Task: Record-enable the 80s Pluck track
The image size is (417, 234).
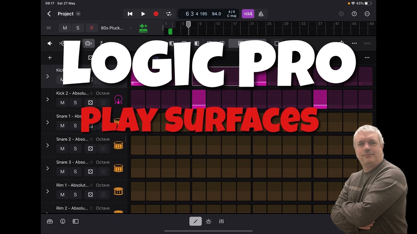Action: coord(92,28)
